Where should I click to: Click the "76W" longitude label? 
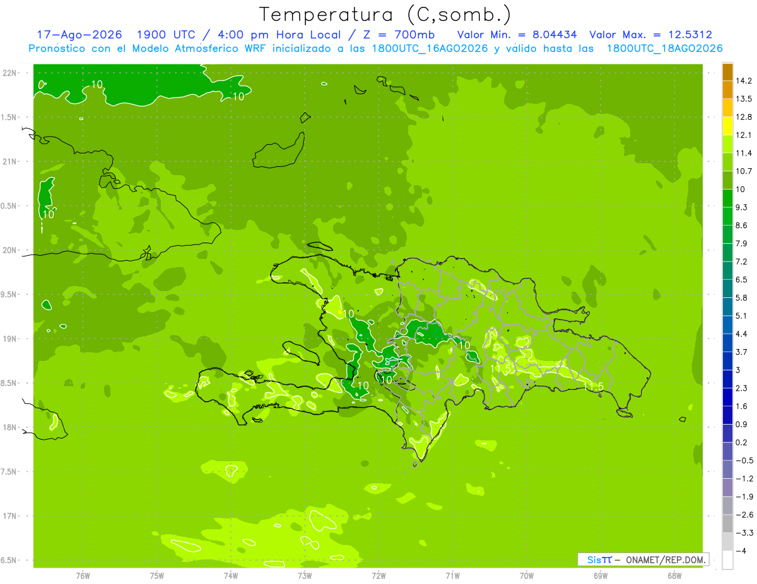tap(83, 575)
